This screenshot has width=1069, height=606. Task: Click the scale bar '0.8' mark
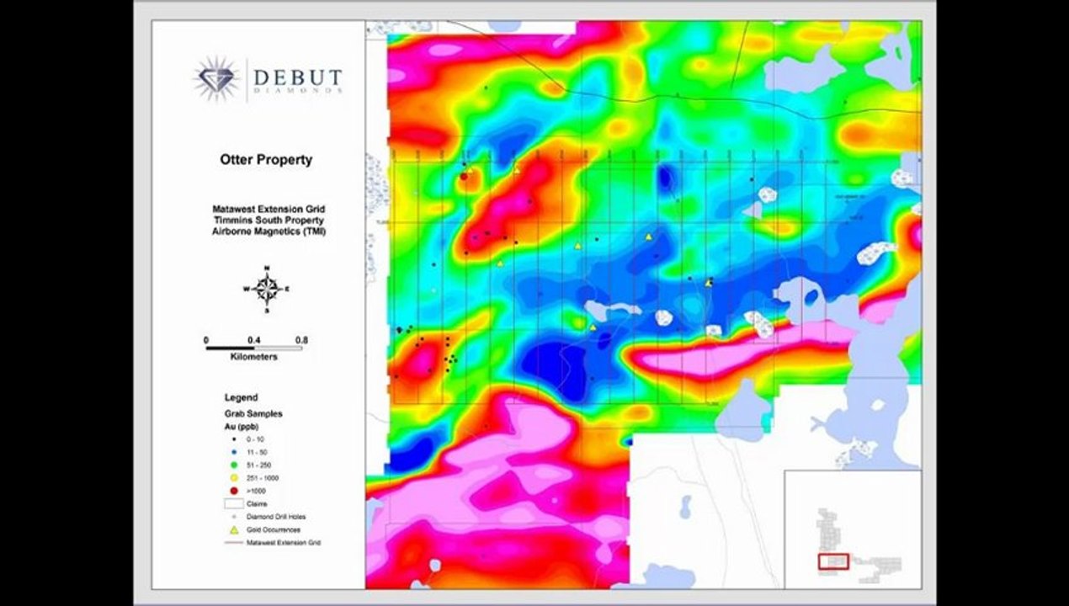coord(302,340)
